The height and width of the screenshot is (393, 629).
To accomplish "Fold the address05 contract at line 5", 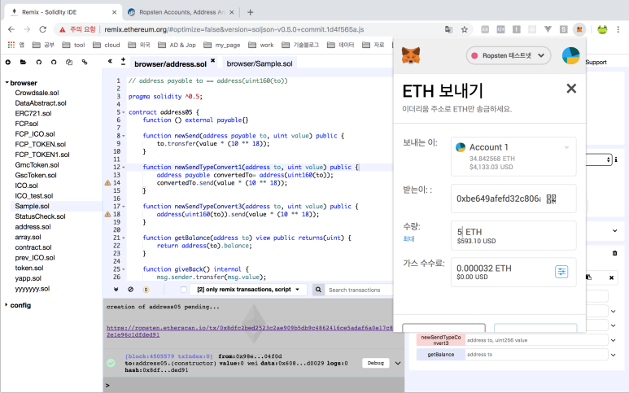I will tap(124, 112).
